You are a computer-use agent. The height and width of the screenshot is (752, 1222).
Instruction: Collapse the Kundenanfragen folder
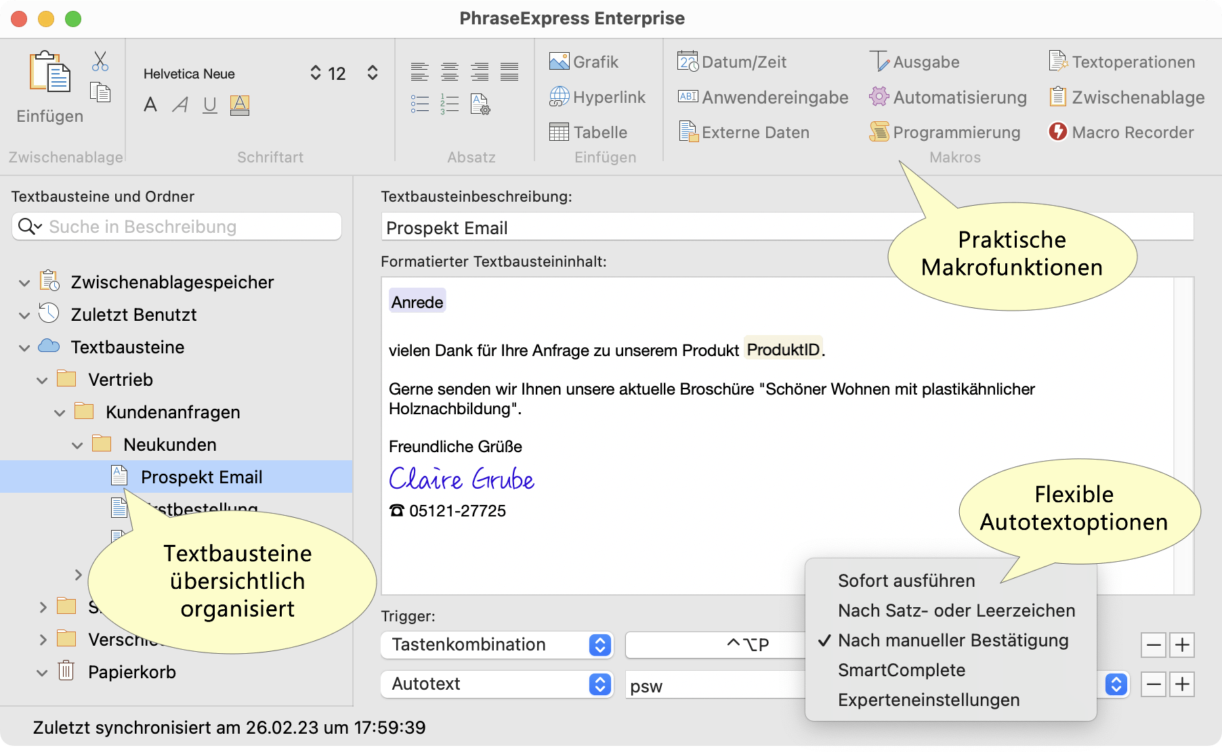[60, 413]
